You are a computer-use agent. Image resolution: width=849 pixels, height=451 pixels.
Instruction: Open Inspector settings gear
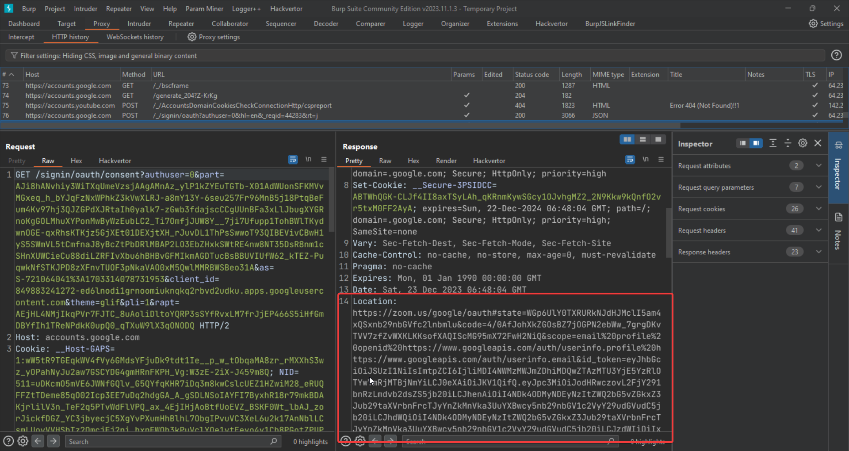point(803,143)
